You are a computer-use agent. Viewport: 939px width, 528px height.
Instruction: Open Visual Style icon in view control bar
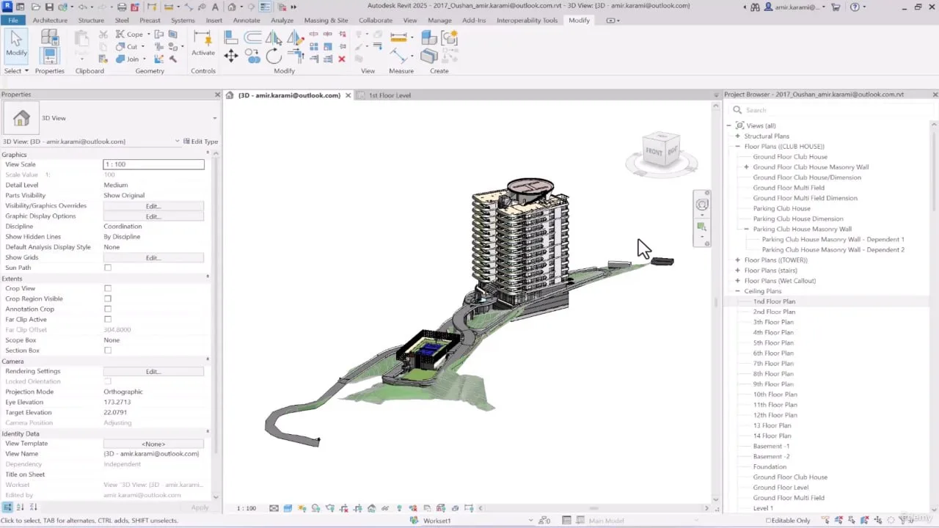coord(288,508)
